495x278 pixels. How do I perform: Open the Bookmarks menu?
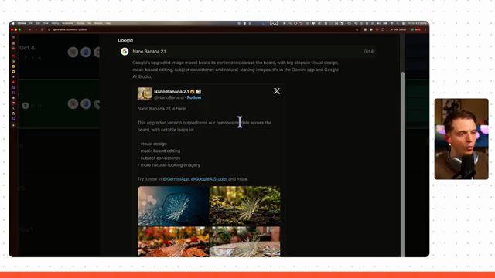(67, 23)
